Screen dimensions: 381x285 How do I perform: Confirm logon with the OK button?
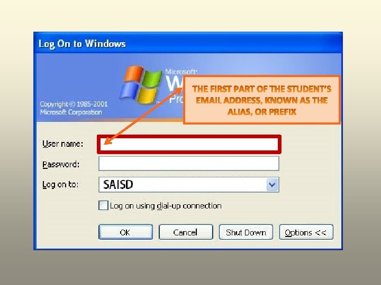pyautogui.click(x=125, y=232)
